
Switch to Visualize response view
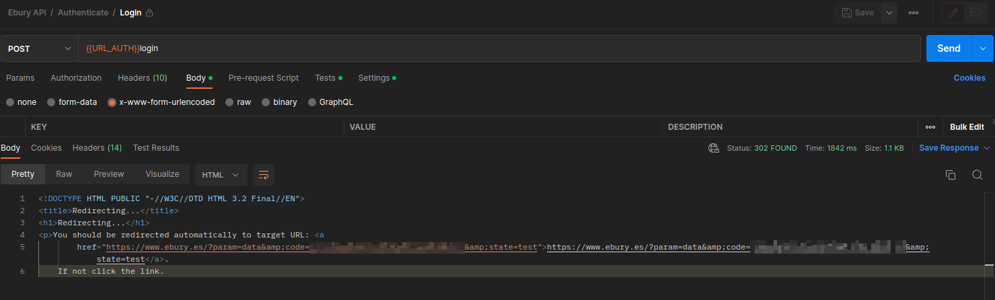click(x=162, y=174)
